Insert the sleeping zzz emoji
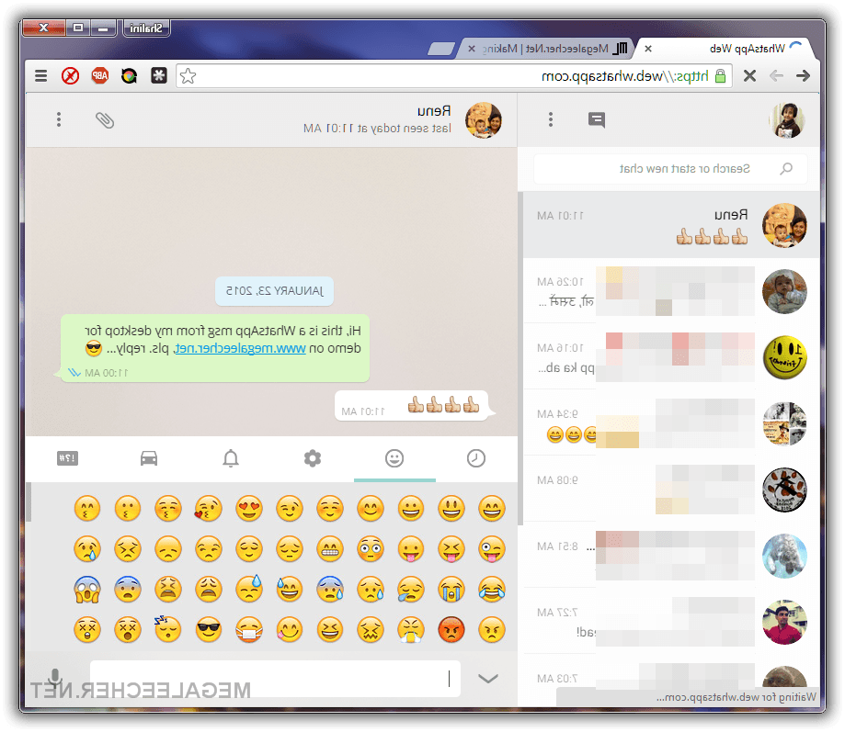Viewport: 845px width, 732px height. (x=168, y=630)
